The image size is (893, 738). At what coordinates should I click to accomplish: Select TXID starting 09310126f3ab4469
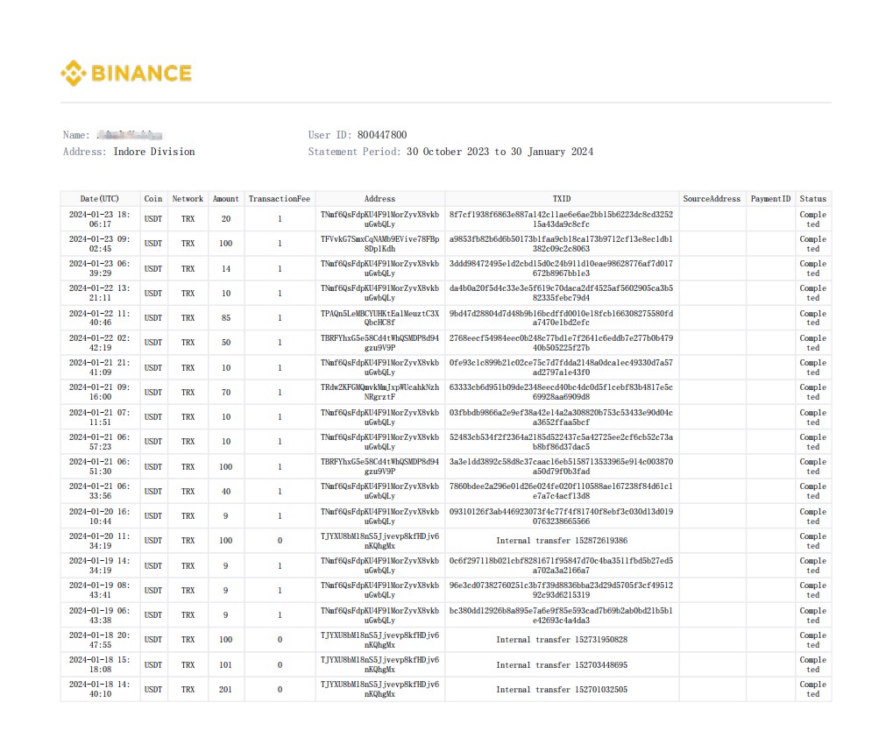coord(562,516)
